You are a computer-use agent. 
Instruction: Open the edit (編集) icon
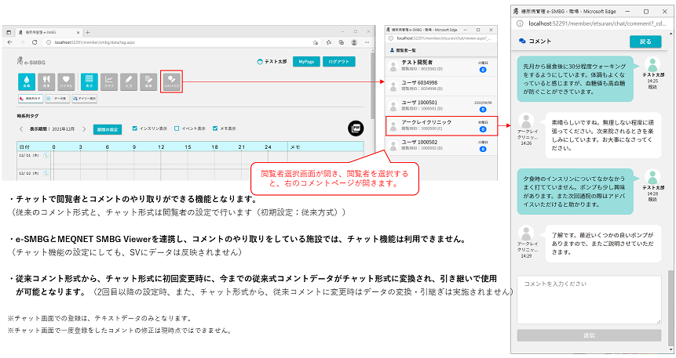(148, 81)
